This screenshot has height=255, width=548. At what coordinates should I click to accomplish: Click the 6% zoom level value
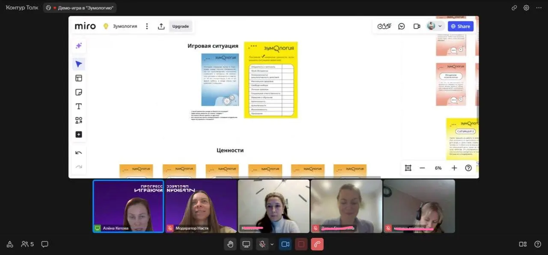[438, 168]
